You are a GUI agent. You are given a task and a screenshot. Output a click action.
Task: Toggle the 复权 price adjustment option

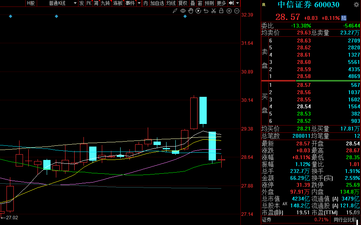click(183, 3)
